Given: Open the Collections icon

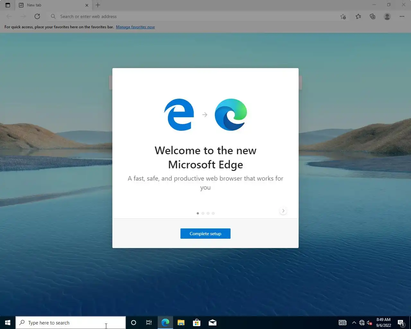Looking at the screenshot, I should [x=372, y=16].
